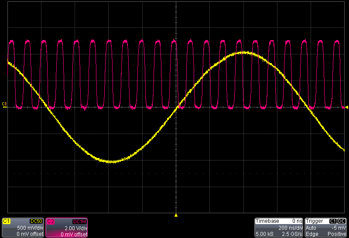Click the C1 ground level marker left of grid
Viewport: 349px width, 238px height.
[x=4, y=105]
